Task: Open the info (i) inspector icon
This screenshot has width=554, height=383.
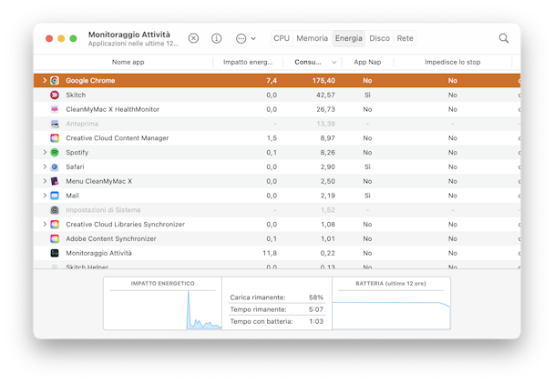Action: click(x=217, y=38)
